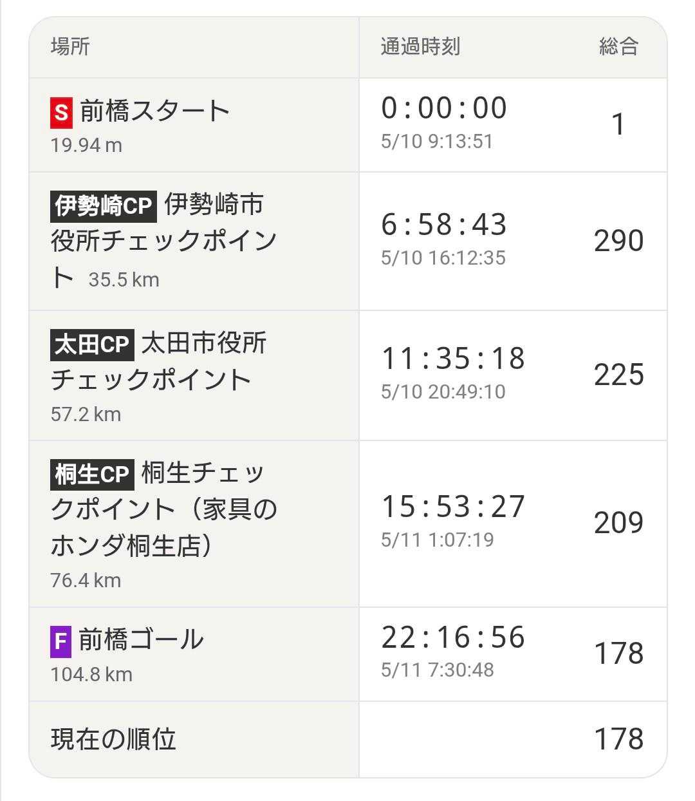Screen dimensions: 695x801
Task: Click the overall rank 225
Action: (x=618, y=375)
